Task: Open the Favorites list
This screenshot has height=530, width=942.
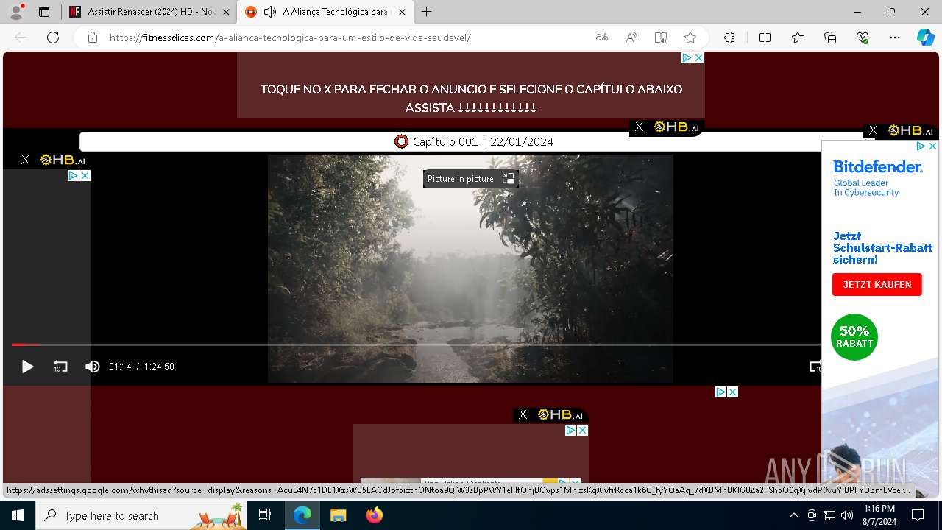Action: (x=798, y=38)
